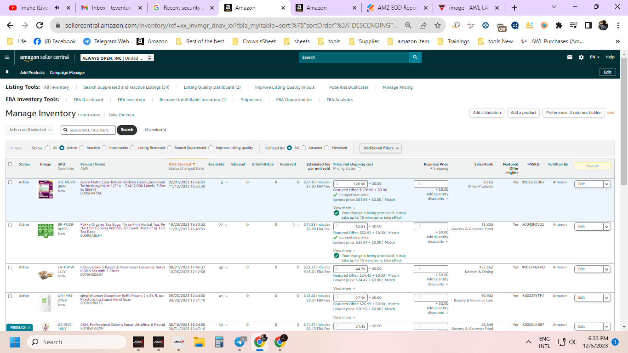Image resolution: width=628 pixels, height=353 pixels.
Task: Open the Seller Central hamburger menu
Action: (7, 57)
